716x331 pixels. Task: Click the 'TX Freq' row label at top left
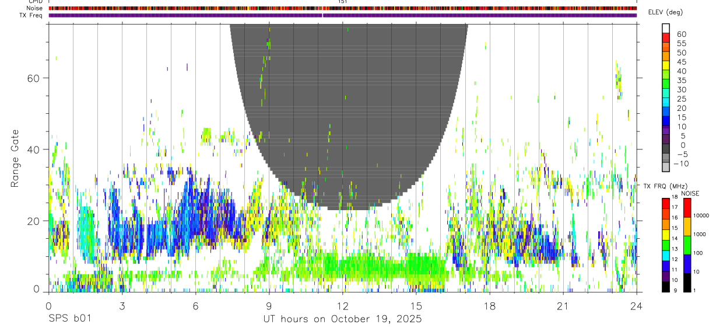click(31, 15)
